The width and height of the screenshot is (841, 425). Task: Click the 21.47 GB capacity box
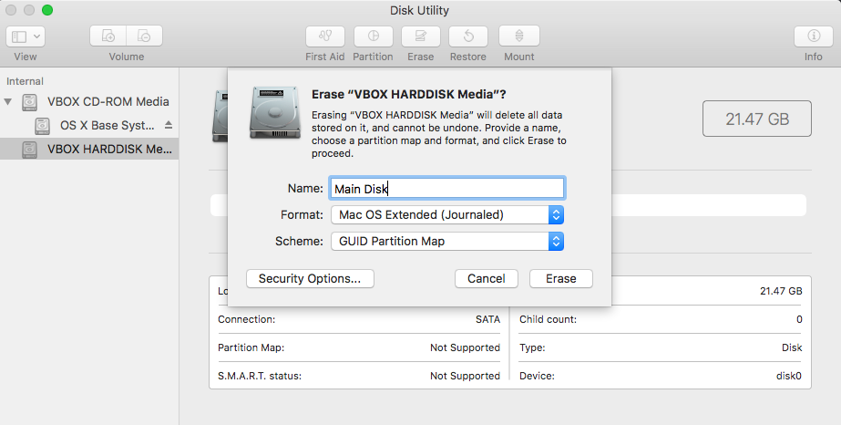757,119
